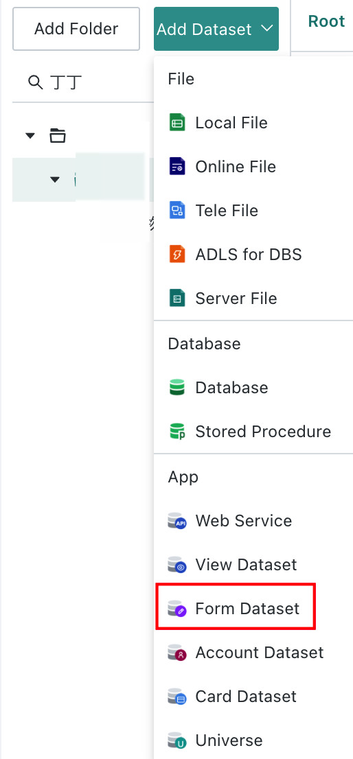This screenshot has width=353, height=759.
Task: Click the Server File icon
Action: pyautogui.click(x=177, y=298)
